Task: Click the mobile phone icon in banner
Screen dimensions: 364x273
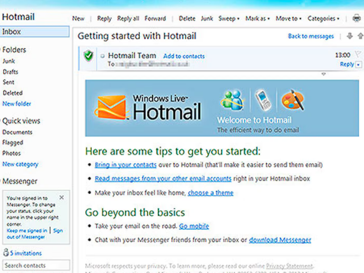Action: [263, 100]
